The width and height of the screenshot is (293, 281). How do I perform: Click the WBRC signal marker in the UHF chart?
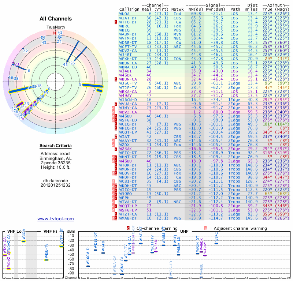pos(216,243)
